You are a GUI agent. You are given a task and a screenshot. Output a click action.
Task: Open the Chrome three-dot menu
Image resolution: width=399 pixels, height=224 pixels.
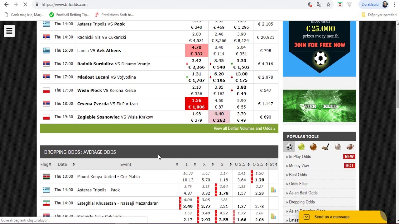pos(394,5)
